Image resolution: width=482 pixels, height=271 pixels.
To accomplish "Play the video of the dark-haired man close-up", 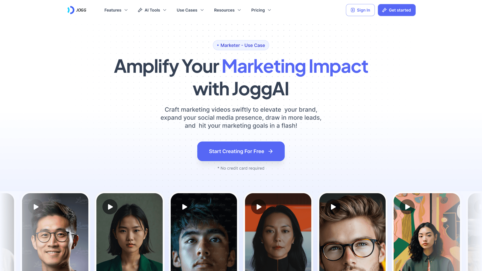I will point(185,207).
